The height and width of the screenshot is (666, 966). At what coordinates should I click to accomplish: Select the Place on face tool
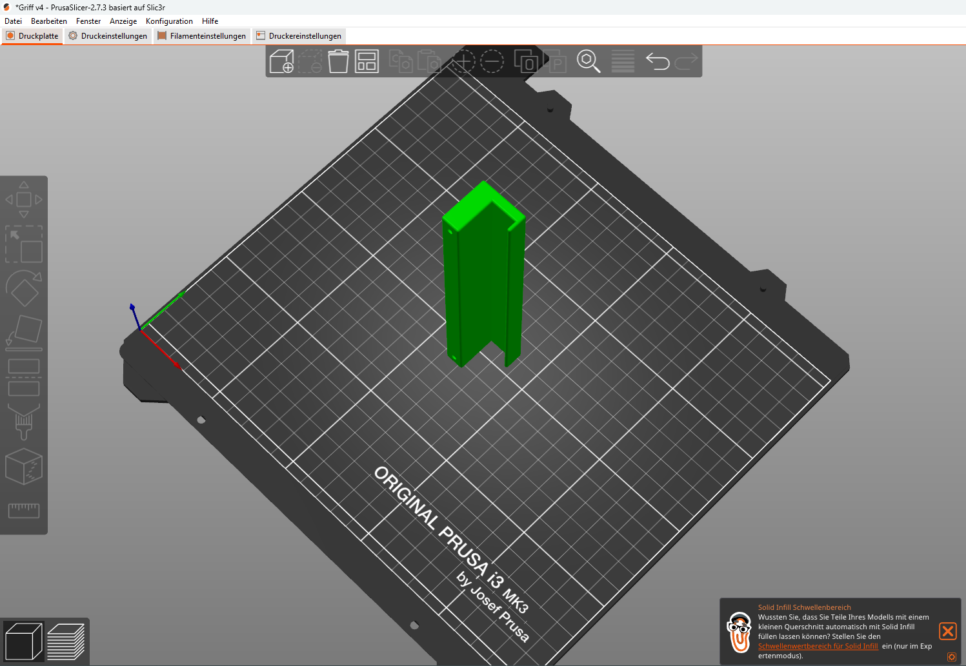24,333
